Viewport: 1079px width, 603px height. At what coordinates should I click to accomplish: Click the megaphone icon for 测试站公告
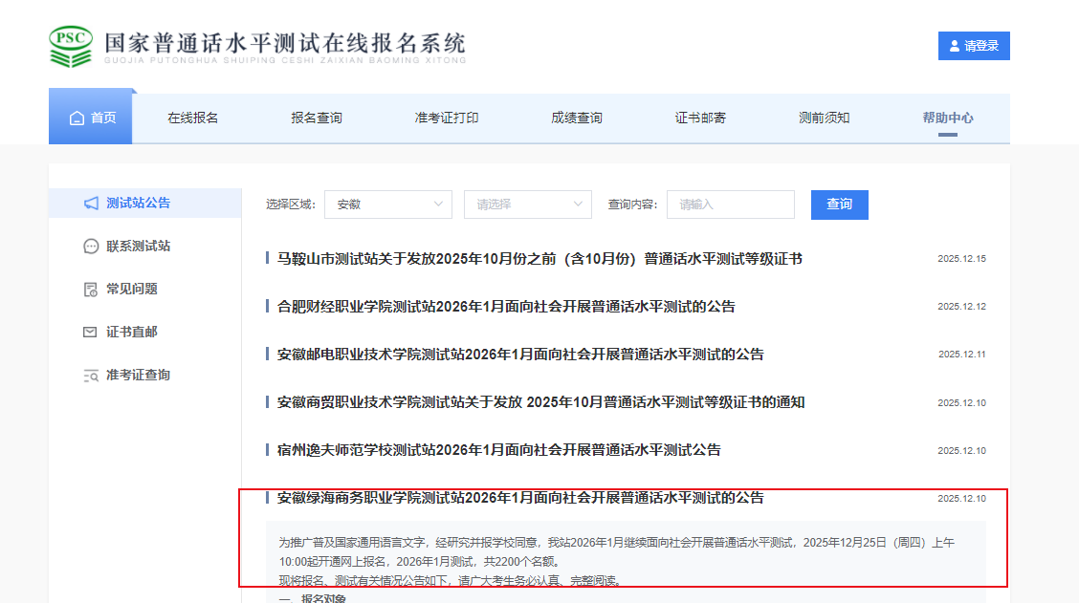(x=91, y=204)
